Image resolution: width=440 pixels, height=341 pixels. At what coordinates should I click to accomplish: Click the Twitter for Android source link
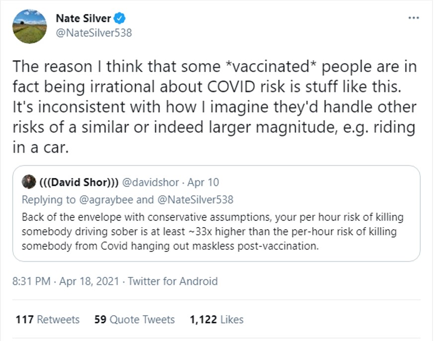click(173, 281)
